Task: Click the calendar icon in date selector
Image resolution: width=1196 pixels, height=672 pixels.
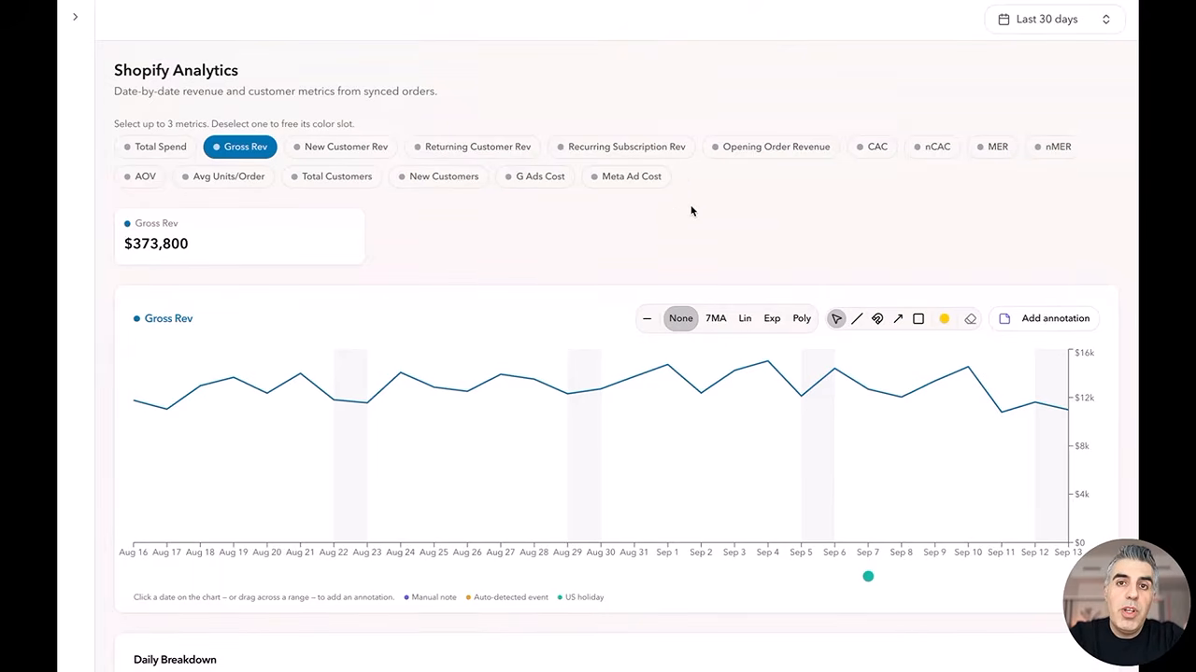Action: tap(1004, 19)
